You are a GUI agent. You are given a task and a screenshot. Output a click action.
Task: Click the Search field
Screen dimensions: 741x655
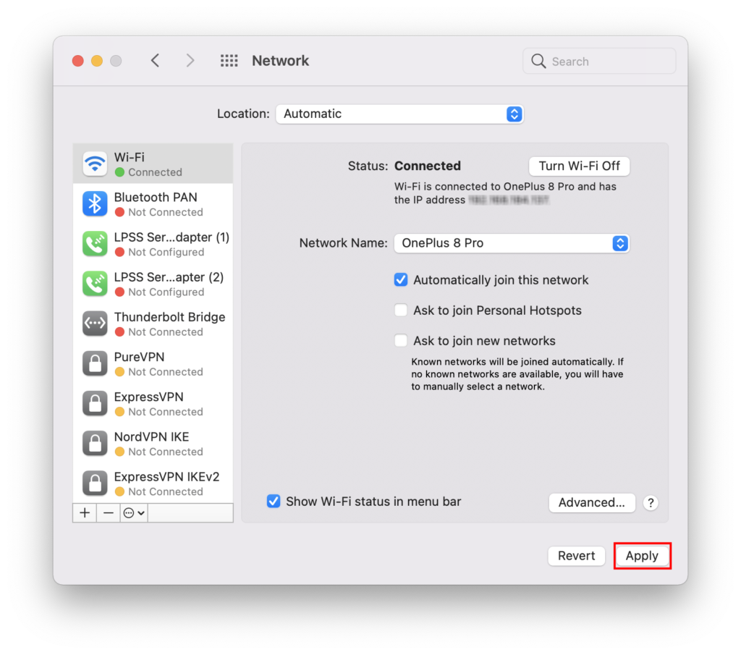(599, 61)
